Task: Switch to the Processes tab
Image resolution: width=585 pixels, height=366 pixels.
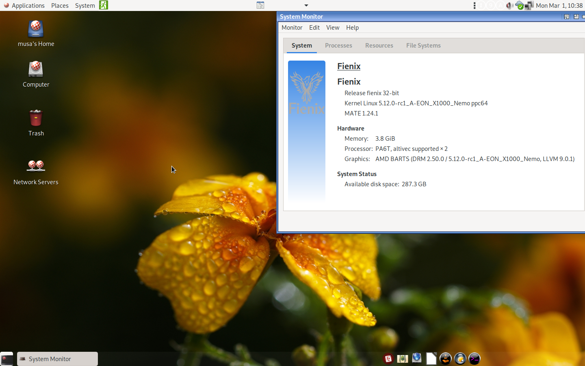Action: coord(338,46)
